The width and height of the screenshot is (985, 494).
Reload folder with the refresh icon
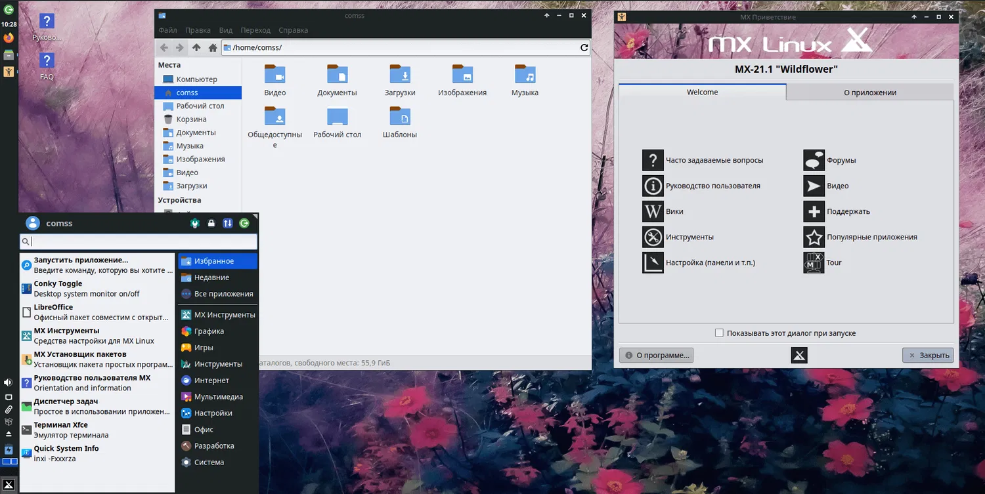pyautogui.click(x=584, y=48)
